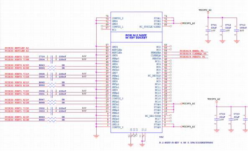Click the R848 designator label
Viewport: 248px width, 151px height.
[41, 102]
